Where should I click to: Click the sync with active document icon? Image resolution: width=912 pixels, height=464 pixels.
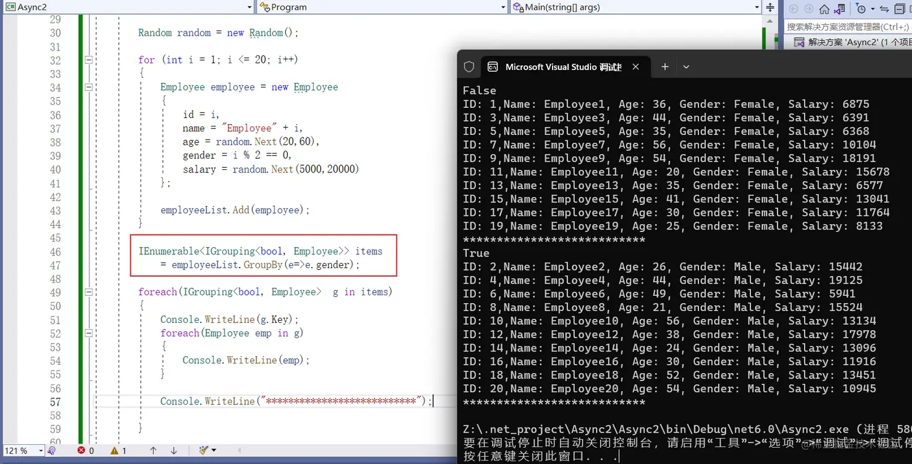point(885,9)
